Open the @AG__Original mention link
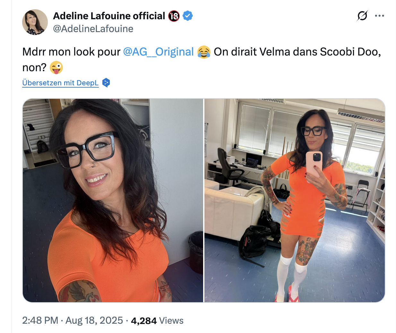The image size is (396, 333). coord(159,52)
